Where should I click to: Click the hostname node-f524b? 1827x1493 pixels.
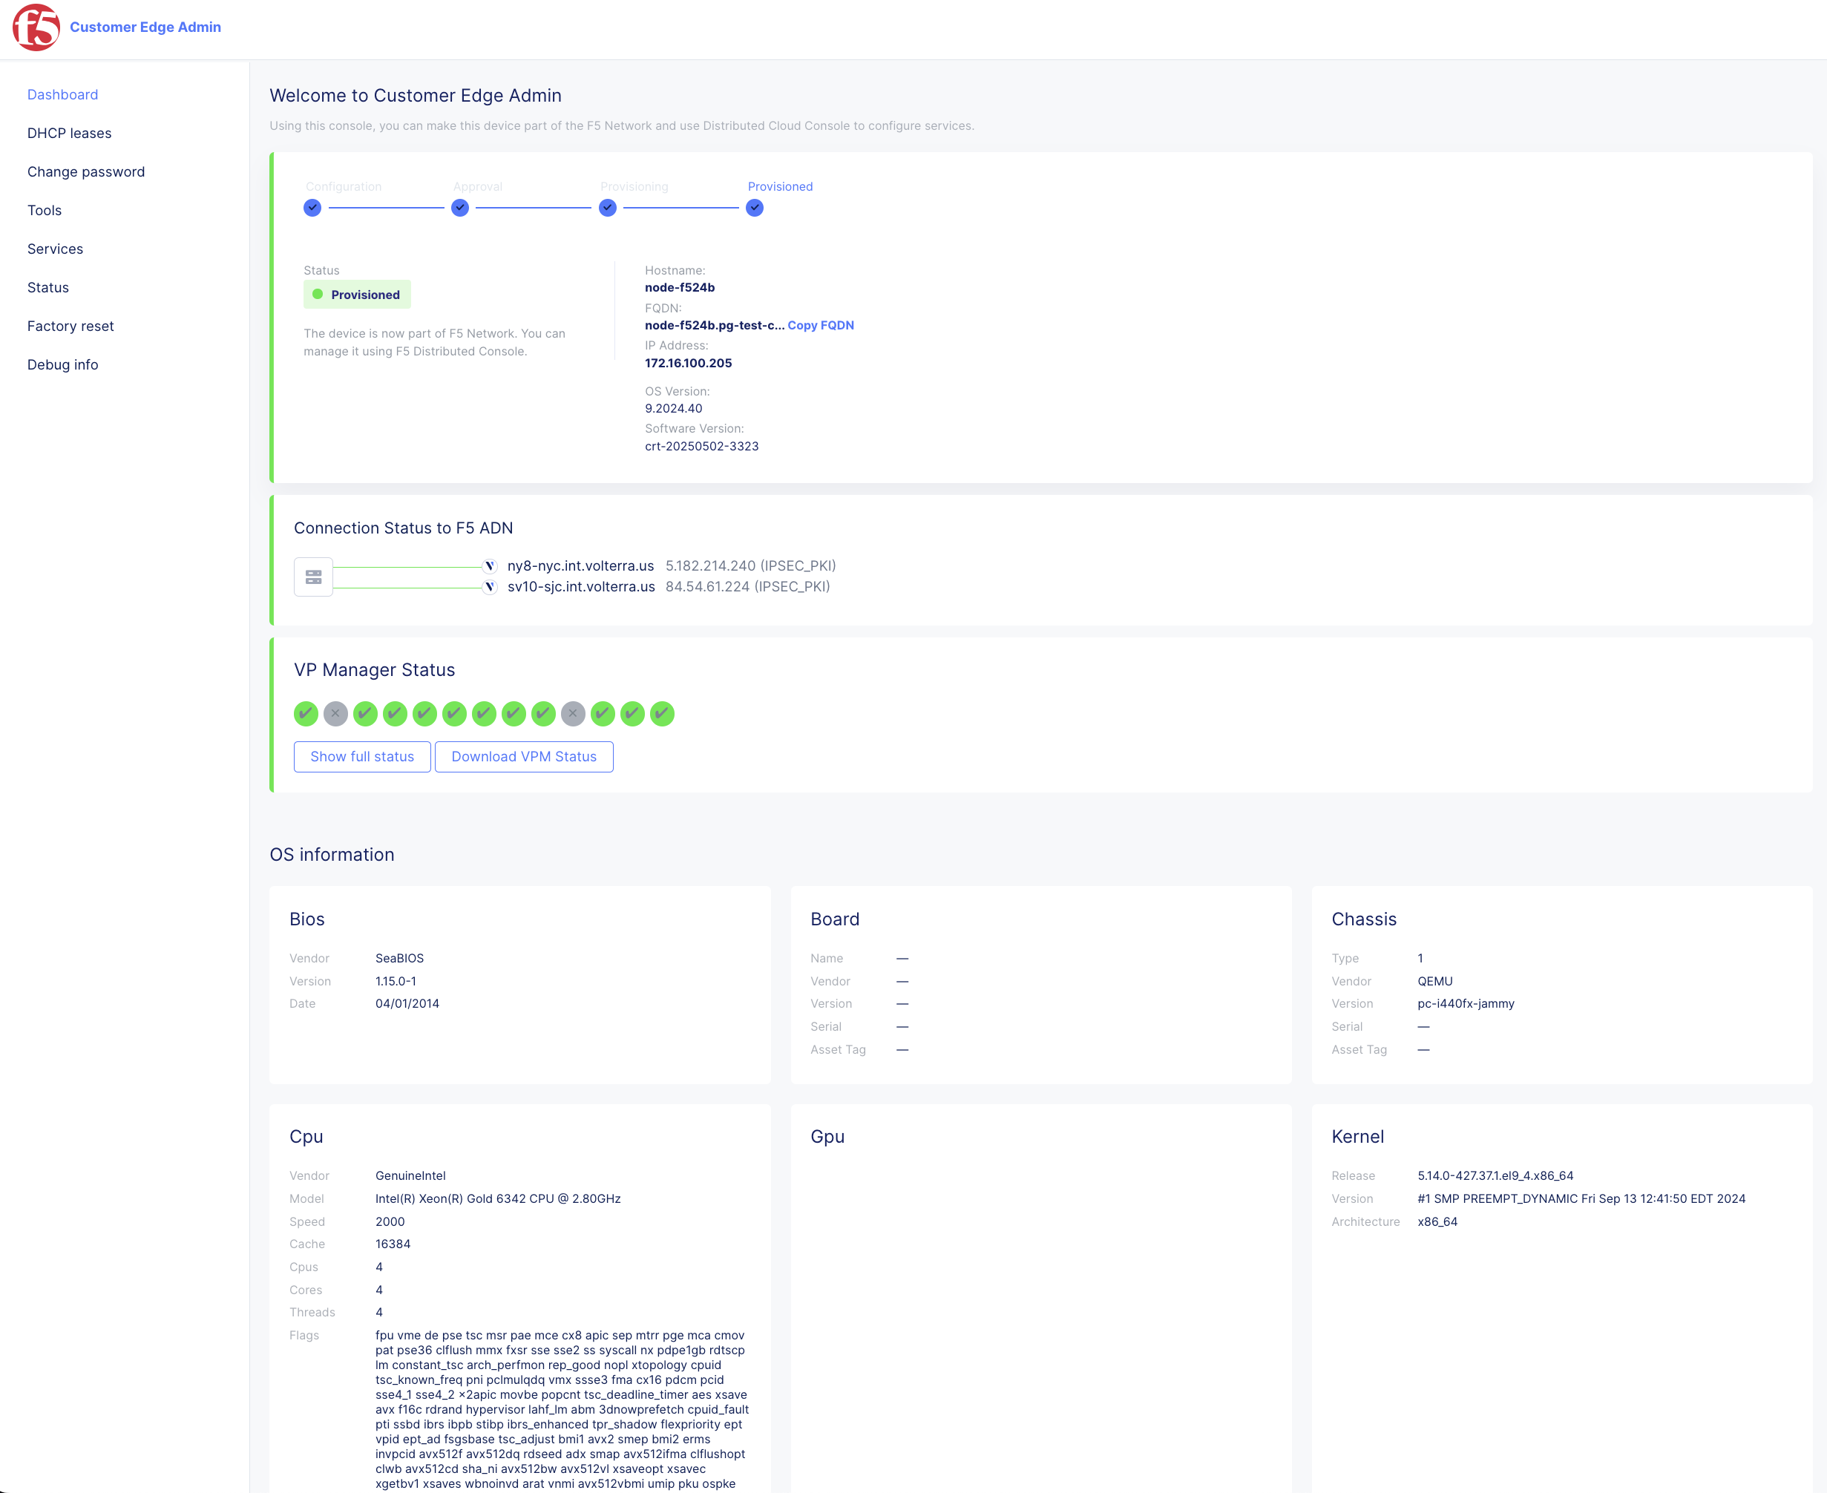[x=680, y=288]
